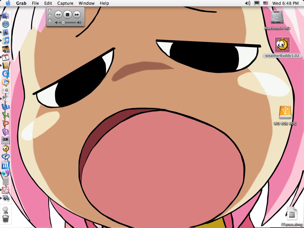Open Macintosh HD drive icon

pos(277,18)
